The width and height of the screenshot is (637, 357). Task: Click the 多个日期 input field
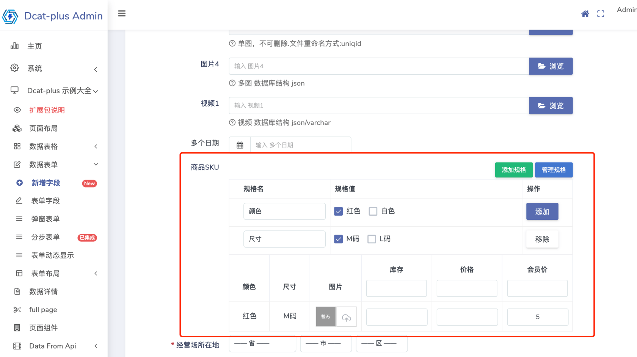click(301, 145)
